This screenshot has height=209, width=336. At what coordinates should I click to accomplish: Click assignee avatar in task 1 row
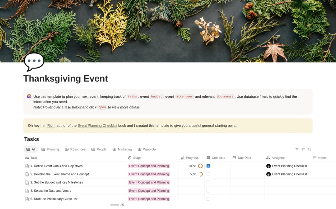pyautogui.click(x=268, y=166)
